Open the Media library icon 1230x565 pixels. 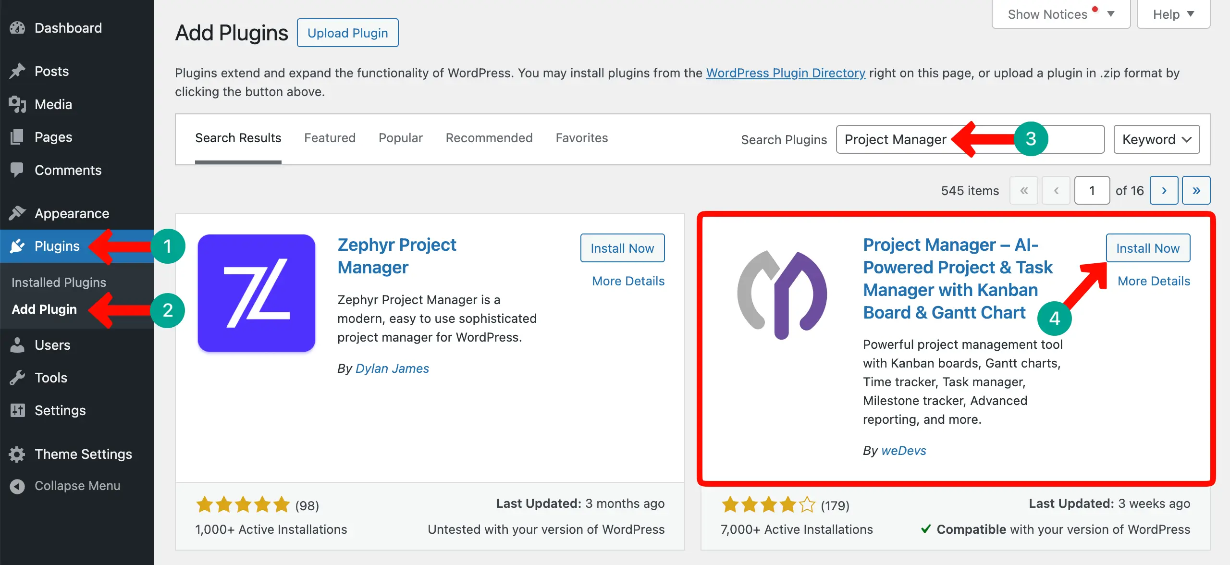pos(17,104)
